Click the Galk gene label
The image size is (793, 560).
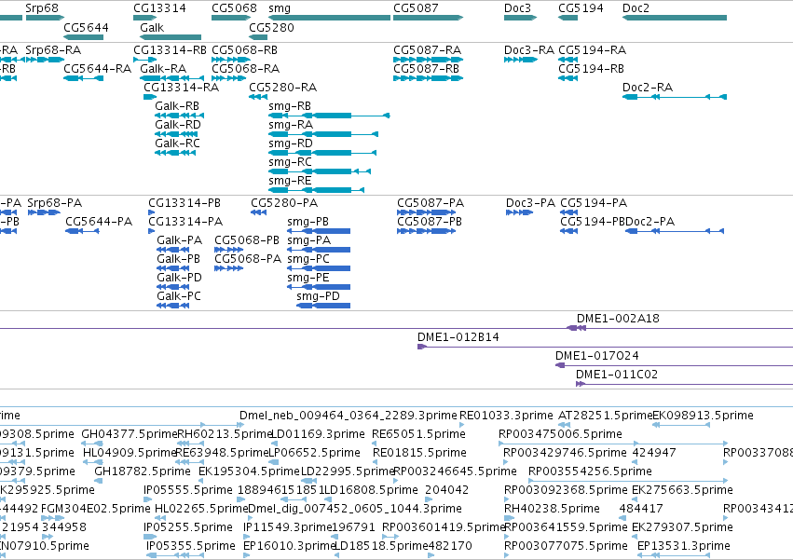tap(152, 27)
